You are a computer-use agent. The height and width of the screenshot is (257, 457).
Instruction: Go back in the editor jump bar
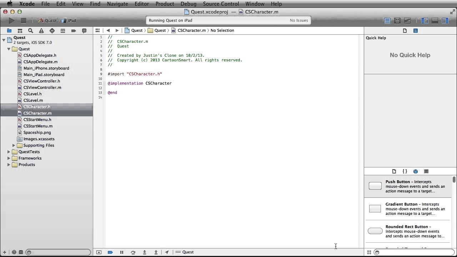click(108, 31)
